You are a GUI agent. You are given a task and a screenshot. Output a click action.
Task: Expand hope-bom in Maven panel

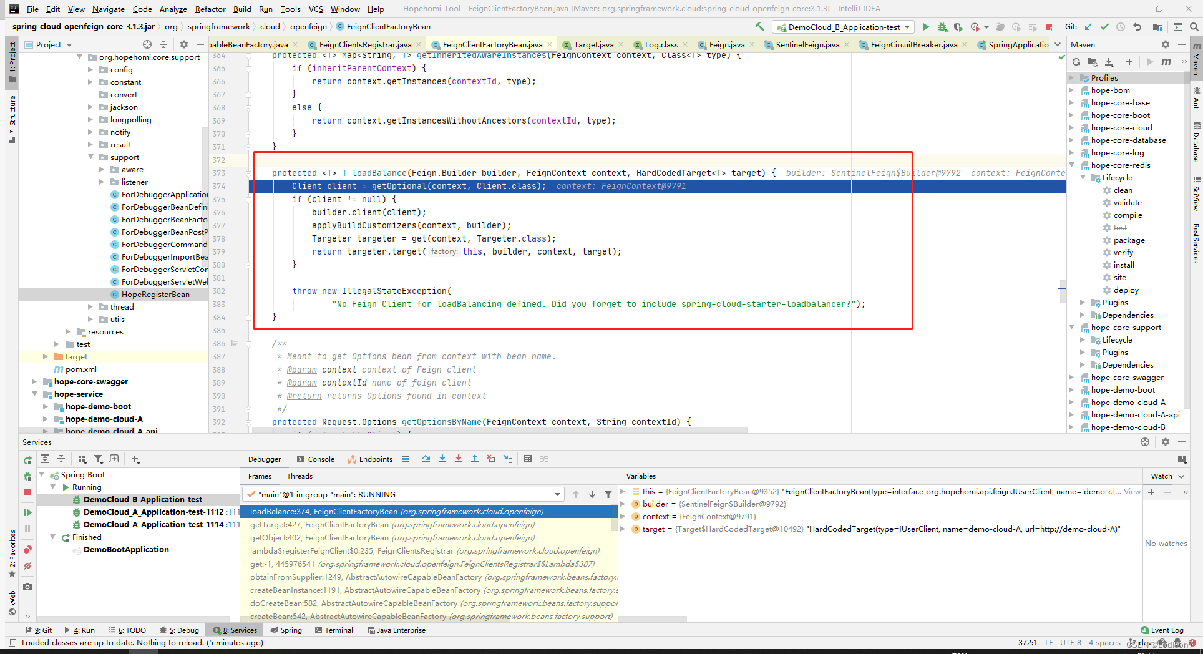click(x=1071, y=90)
